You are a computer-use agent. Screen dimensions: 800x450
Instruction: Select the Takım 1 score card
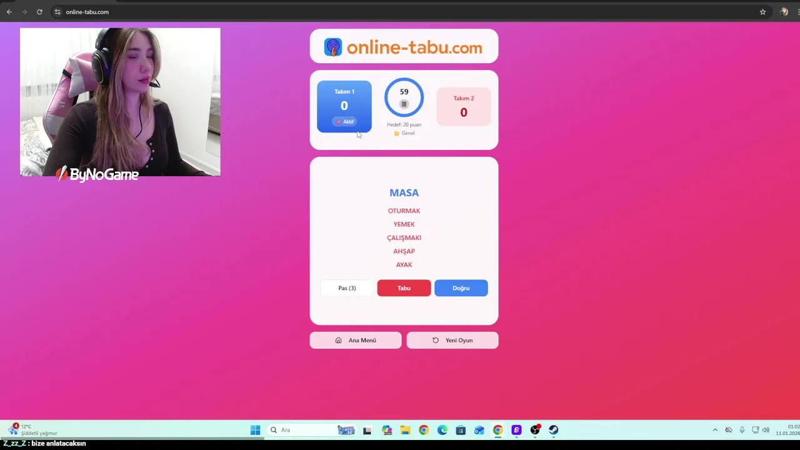[344, 106]
